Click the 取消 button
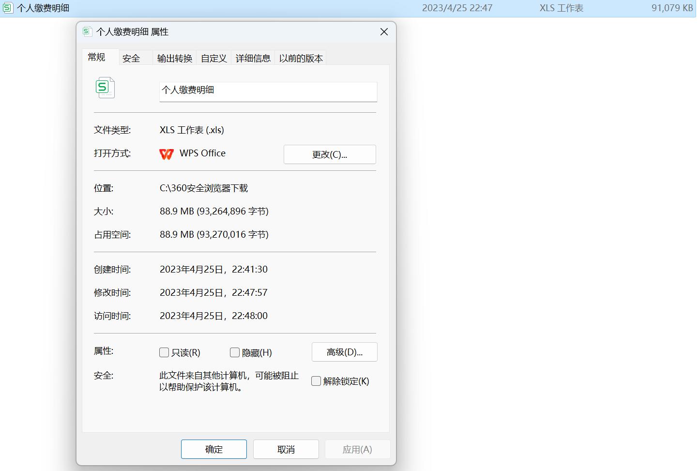The image size is (700, 471). coord(286,449)
